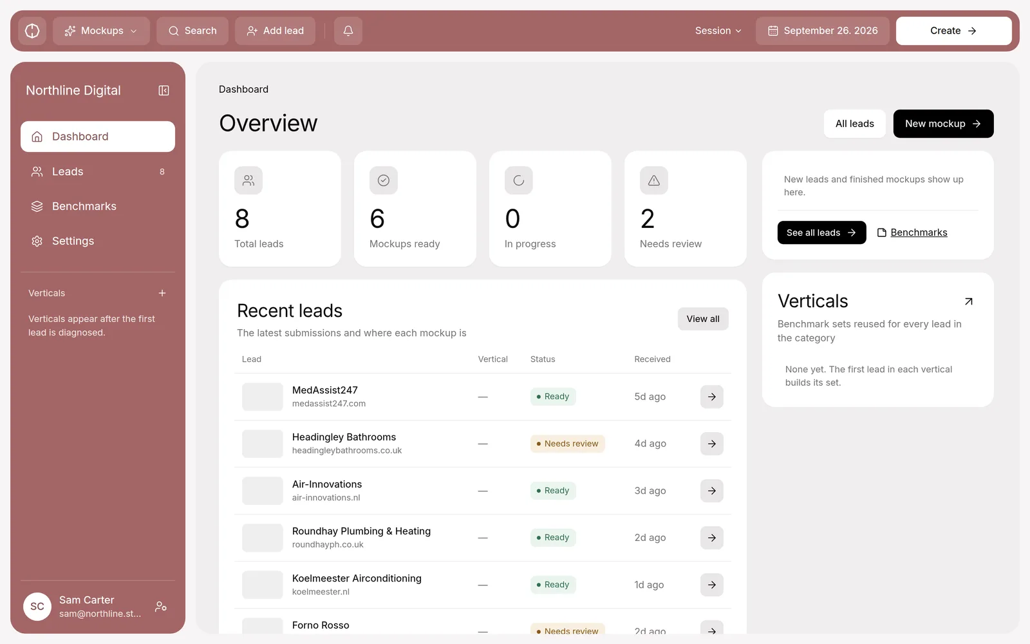This screenshot has width=1030, height=644.
Task: Open Leads in the sidebar
Action: coord(98,171)
